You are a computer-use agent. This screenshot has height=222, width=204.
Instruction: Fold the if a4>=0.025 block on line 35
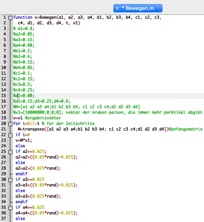tap(10, 208)
